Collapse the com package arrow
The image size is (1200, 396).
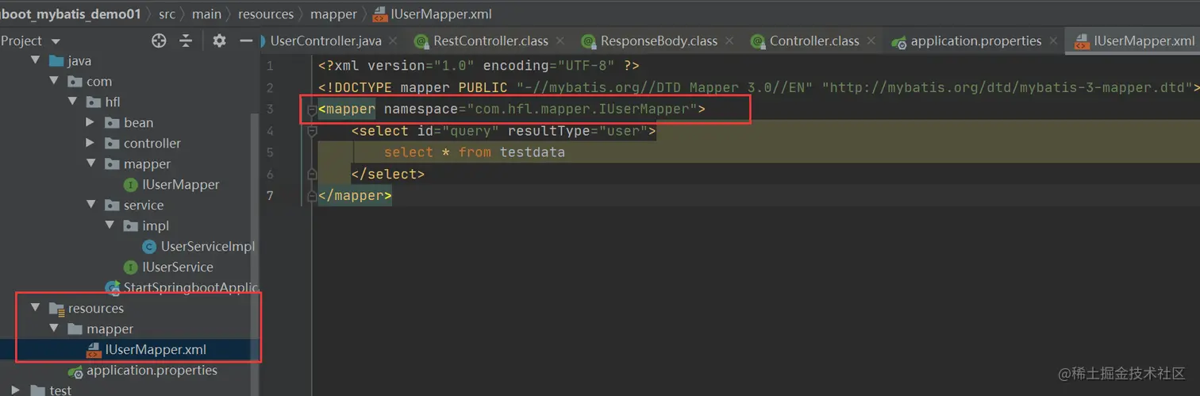(54, 81)
